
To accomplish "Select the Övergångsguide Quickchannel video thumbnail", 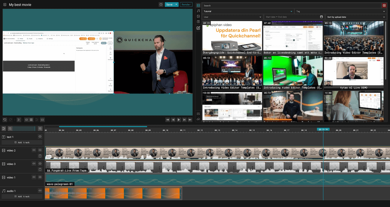I will tap(232, 38).
